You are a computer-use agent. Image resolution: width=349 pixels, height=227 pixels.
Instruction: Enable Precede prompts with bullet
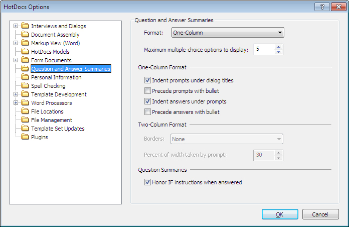[147, 91]
